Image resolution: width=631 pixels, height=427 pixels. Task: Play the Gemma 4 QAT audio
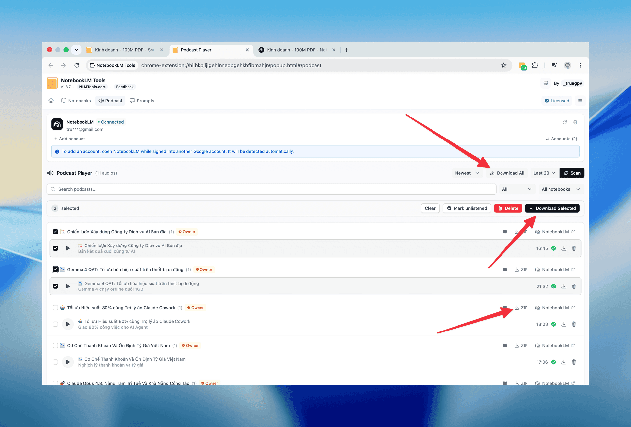(x=68, y=286)
